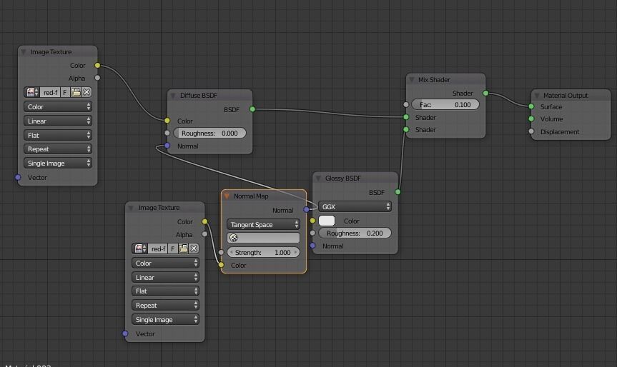Open Repeat extension dropdown in top Image Texture
This screenshot has width=617, height=367.
pos(58,149)
